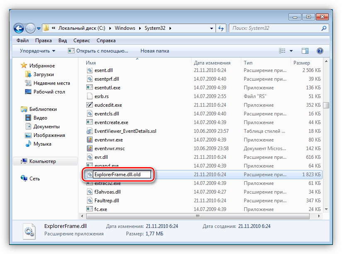Create a new folder with Новая папка
This screenshot has width=342, height=254.
pyautogui.click(x=155, y=51)
